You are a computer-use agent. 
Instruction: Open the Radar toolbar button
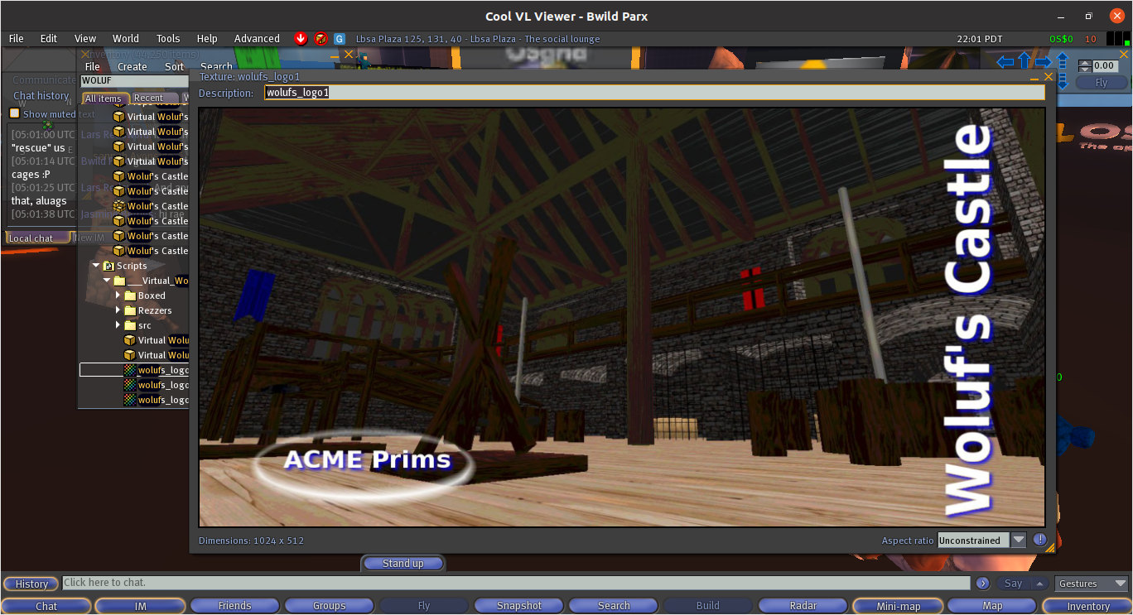pos(803,606)
